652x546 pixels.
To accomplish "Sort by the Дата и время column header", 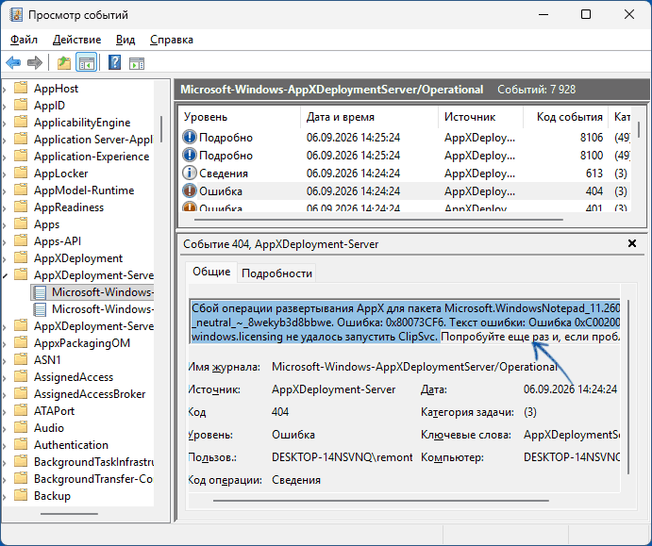I will (x=369, y=117).
